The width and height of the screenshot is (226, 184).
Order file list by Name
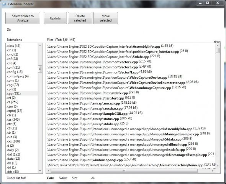(63, 178)
